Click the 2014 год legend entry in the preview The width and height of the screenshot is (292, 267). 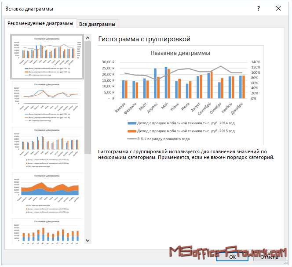pos(181,123)
